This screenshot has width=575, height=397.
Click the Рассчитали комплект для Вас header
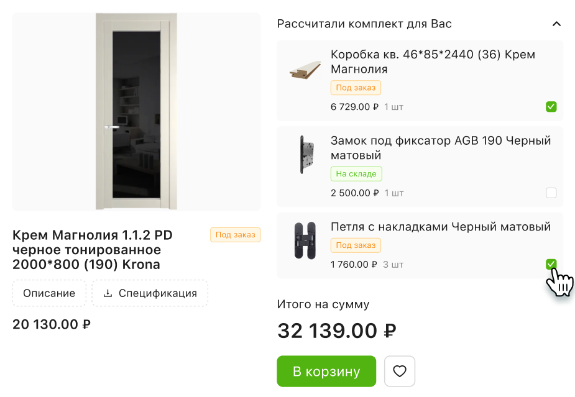pyautogui.click(x=364, y=24)
